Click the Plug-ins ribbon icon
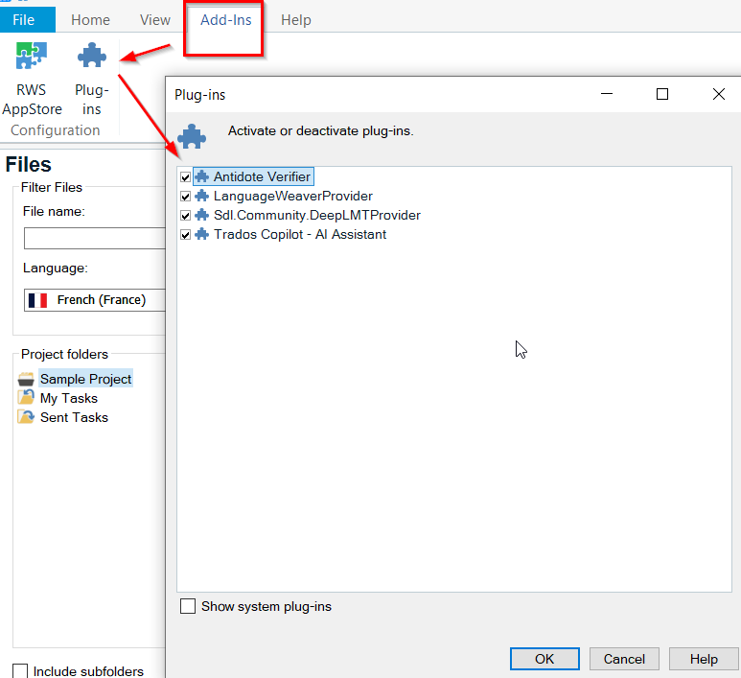The height and width of the screenshot is (678, 741). coord(92,56)
